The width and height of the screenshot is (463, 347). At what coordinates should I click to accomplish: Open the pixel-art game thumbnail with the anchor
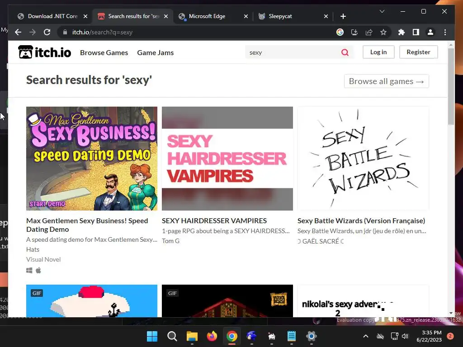click(x=92, y=301)
